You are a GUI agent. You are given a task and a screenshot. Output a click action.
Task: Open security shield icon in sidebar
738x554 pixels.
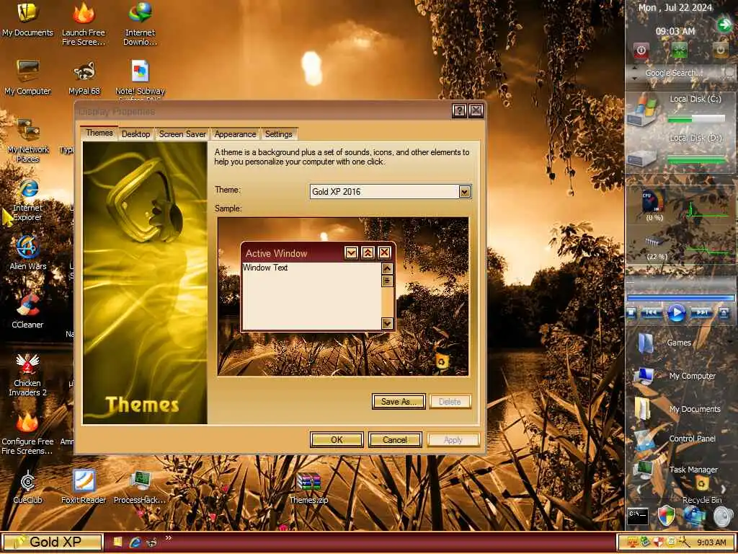tap(666, 516)
